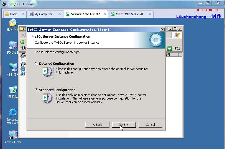This screenshot has height=149, width=225.
Task: Click the Standard Configuration gear icon
Action: point(47,98)
